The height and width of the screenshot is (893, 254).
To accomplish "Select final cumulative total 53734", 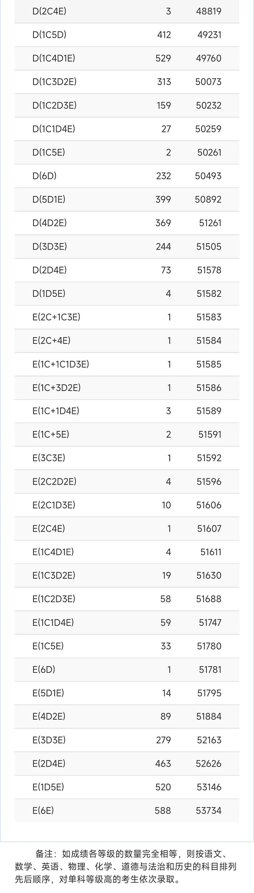I will (x=209, y=810).
